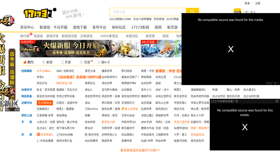Click the globe icon beside 页游
Screen dimensions: 280x157
(81, 62)
